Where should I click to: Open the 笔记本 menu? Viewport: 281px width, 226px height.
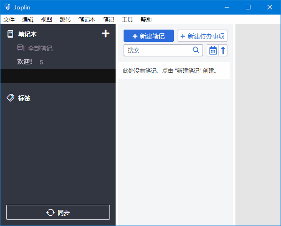tap(87, 20)
